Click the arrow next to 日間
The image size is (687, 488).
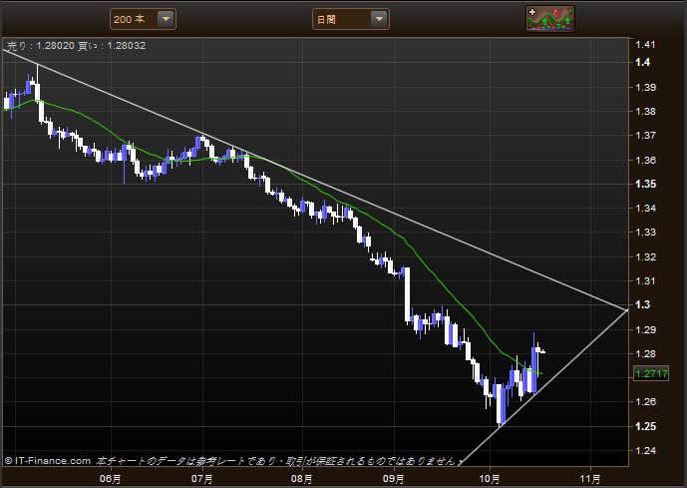tap(379, 19)
